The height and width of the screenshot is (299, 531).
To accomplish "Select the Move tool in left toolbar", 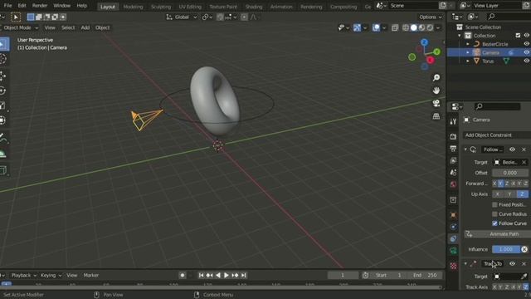I will 3,76.
